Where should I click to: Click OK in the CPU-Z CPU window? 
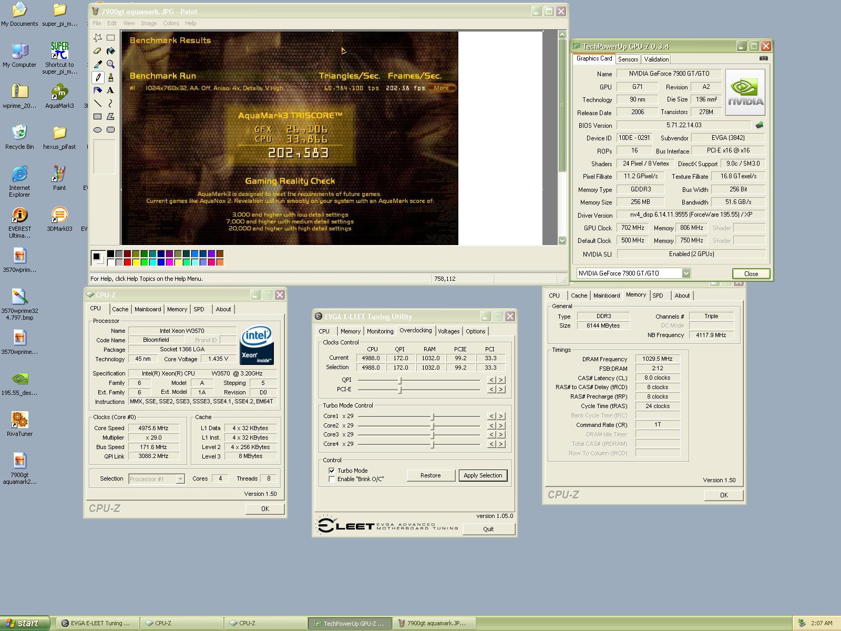click(265, 508)
